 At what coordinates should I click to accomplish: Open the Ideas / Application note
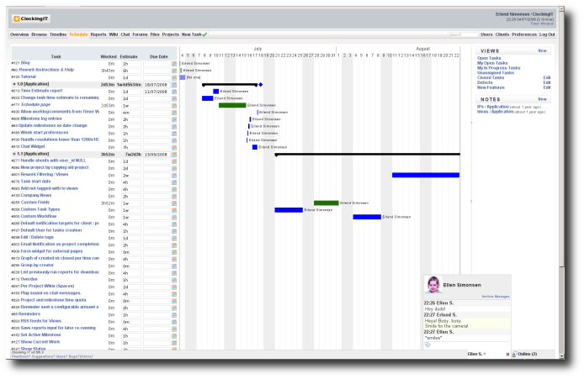[495, 112]
